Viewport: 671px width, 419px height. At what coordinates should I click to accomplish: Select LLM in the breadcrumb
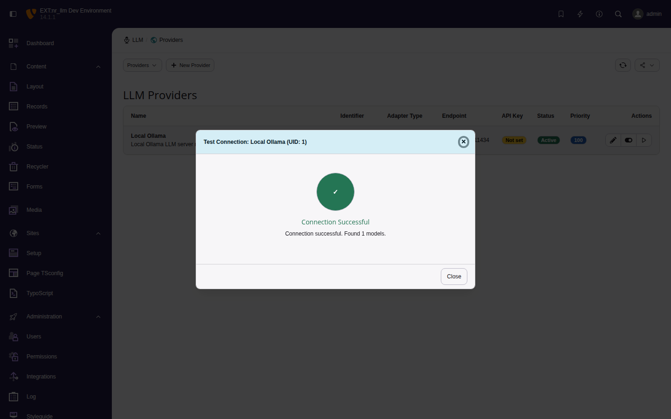137,40
